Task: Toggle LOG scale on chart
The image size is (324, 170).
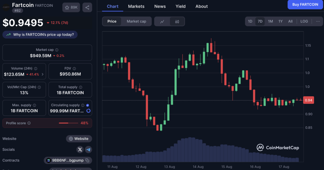Action: (x=304, y=21)
